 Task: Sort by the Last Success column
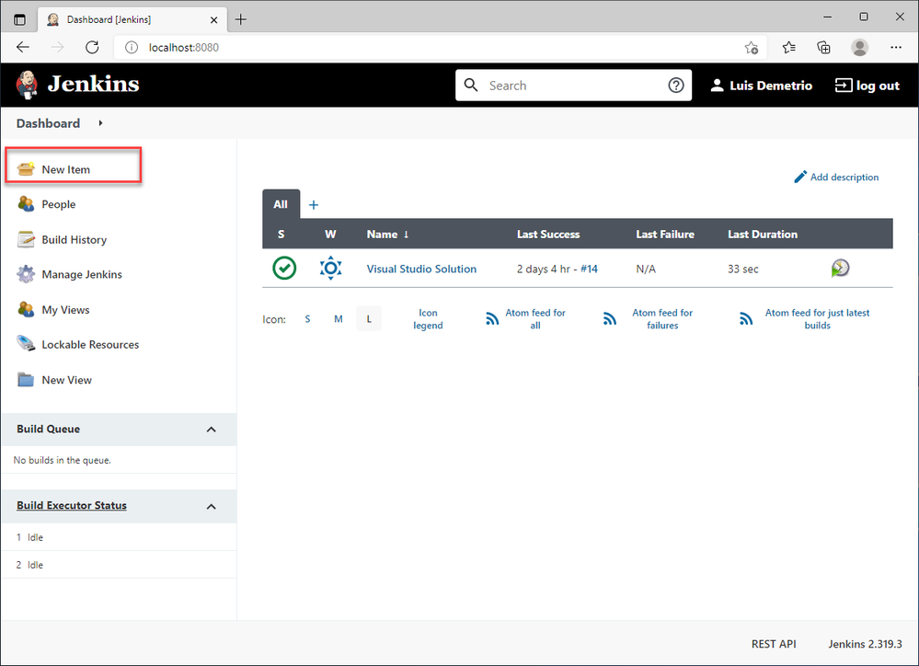coord(548,234)
